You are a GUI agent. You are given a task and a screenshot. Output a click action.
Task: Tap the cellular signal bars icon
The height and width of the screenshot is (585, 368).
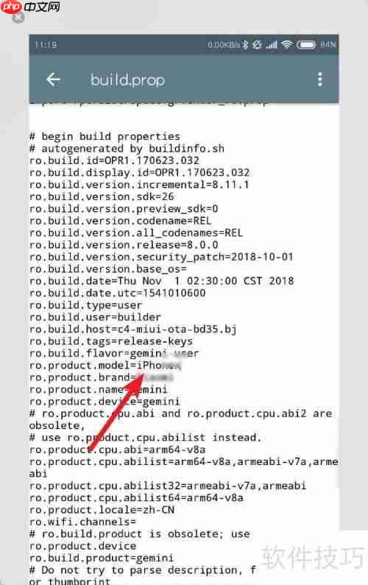(x=272, y=45)
